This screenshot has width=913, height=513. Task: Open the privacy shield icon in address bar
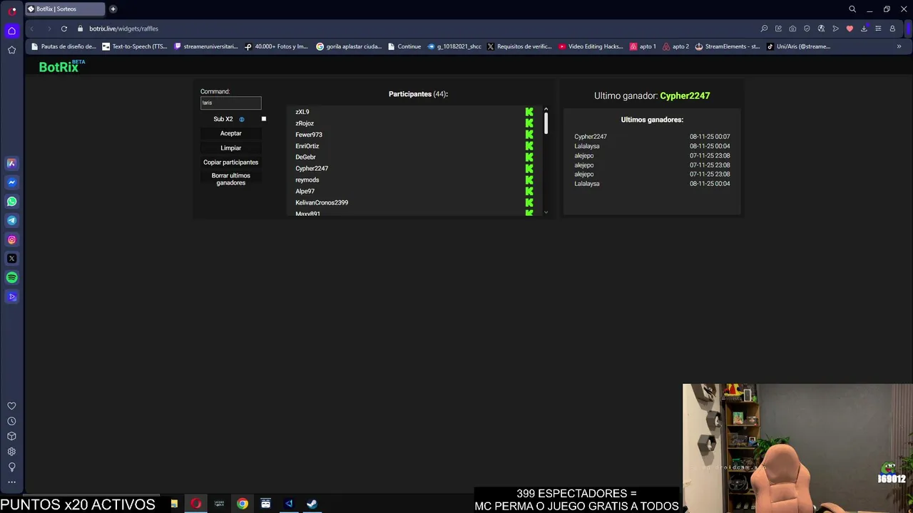tap(807, 28)
